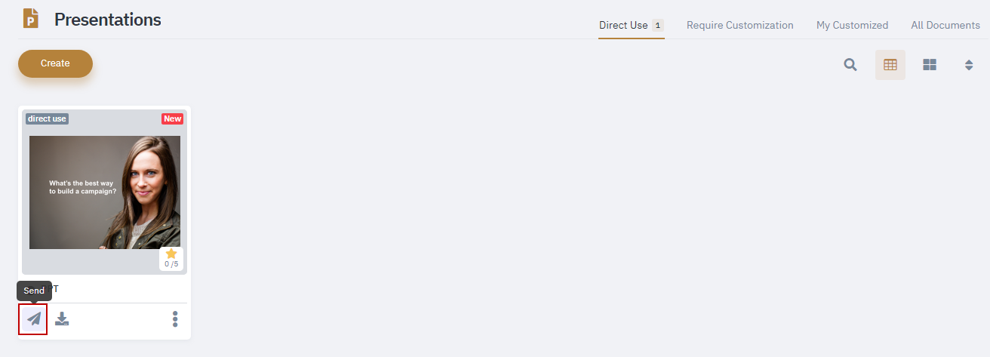Open the three-dot more options menu
The image size is (990, 357).
pos(175,319)
